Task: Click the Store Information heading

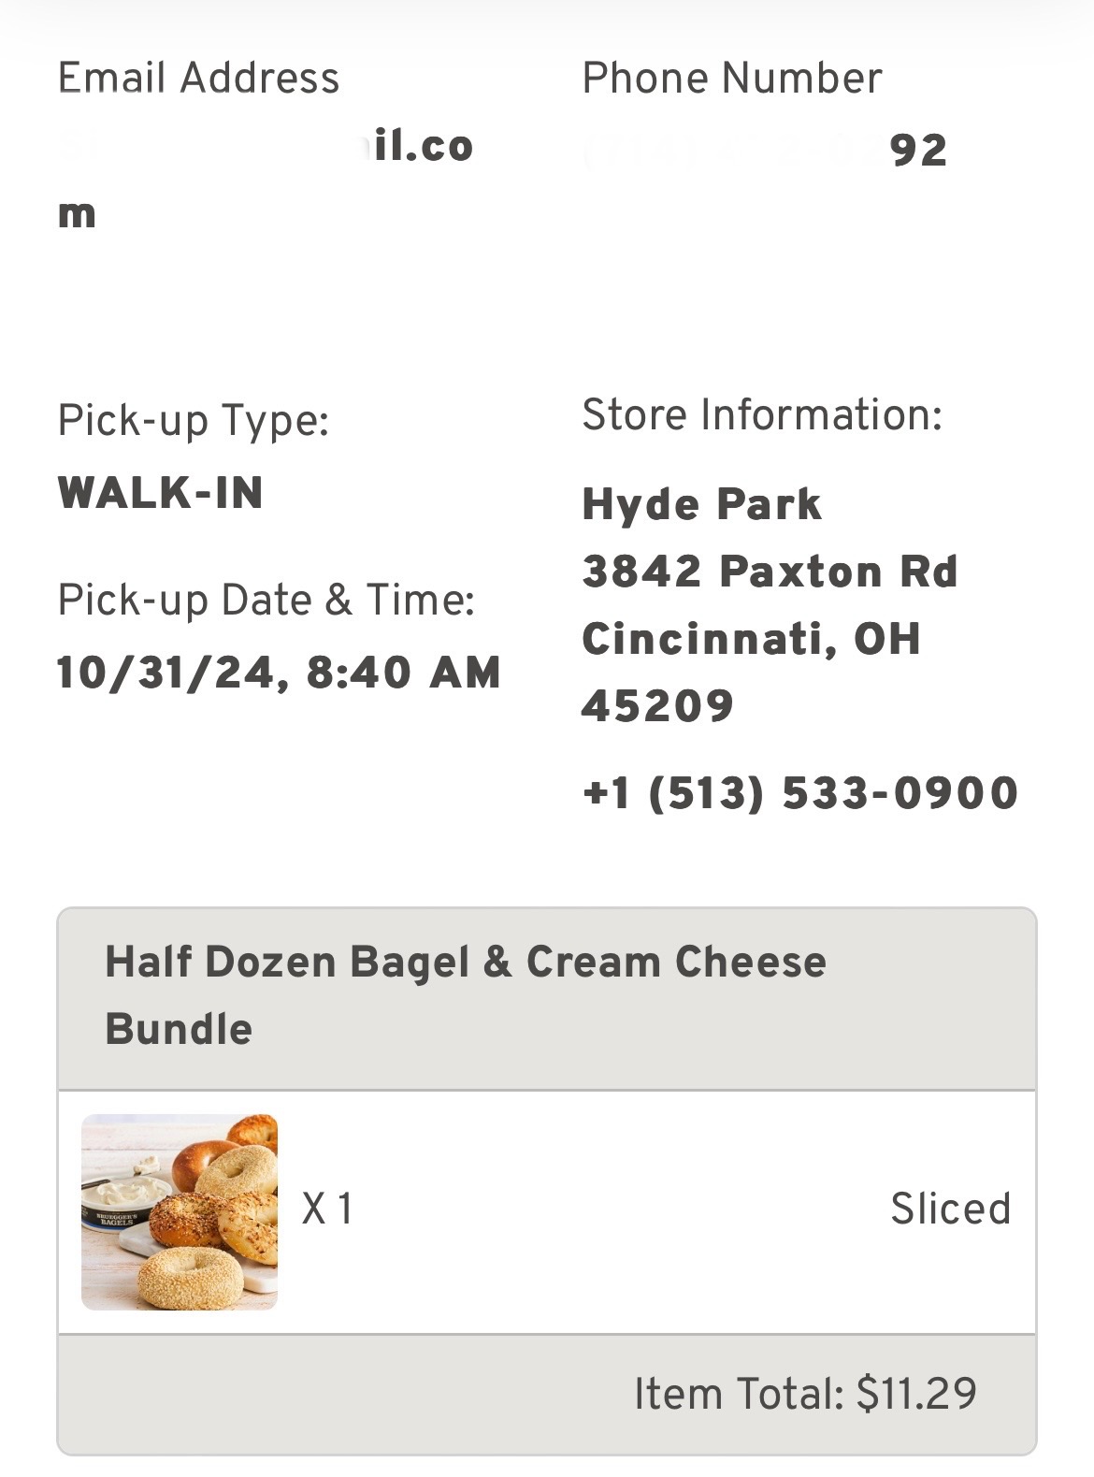Action: 761,414
